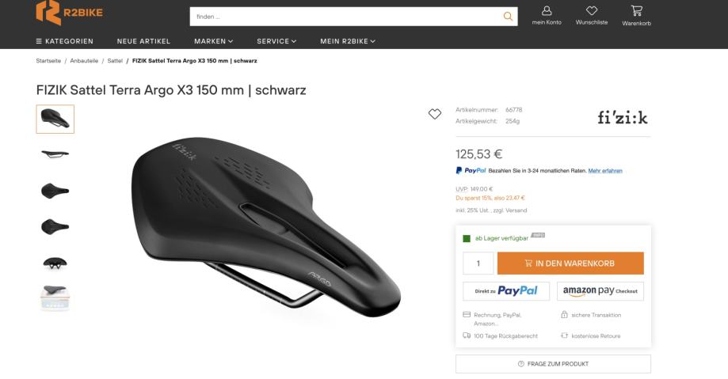
Task: Open the Frage zum Produkt button
Action: click(553, 364)
